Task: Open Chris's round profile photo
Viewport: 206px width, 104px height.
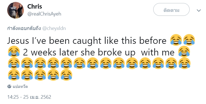Action: coord(16,10)
